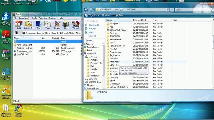Click the View icon in WinRAR toolbar

(47, 25)
